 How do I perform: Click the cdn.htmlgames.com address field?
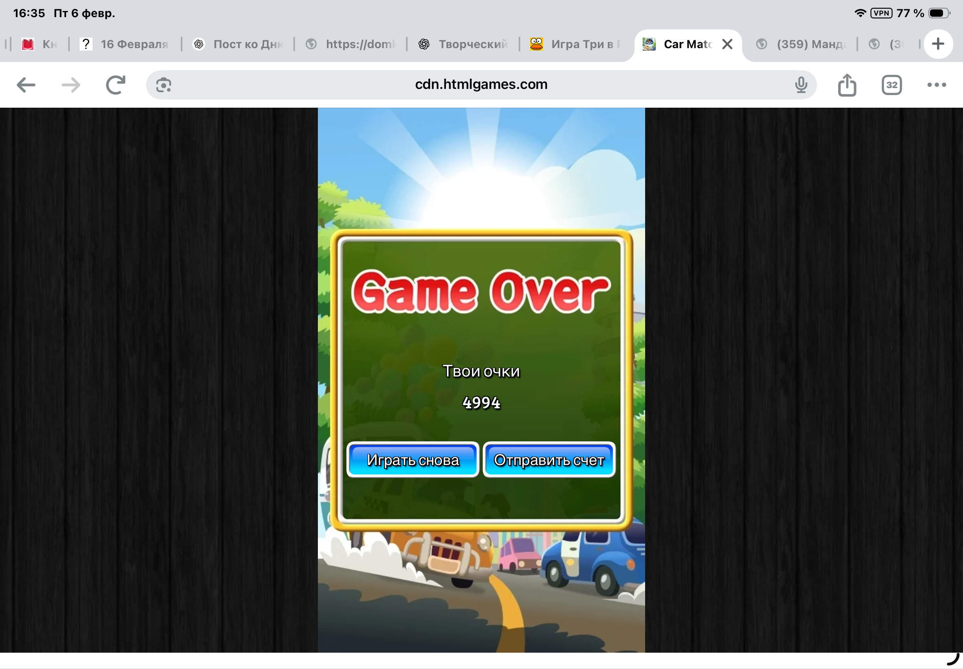click(x=481, y=85)
